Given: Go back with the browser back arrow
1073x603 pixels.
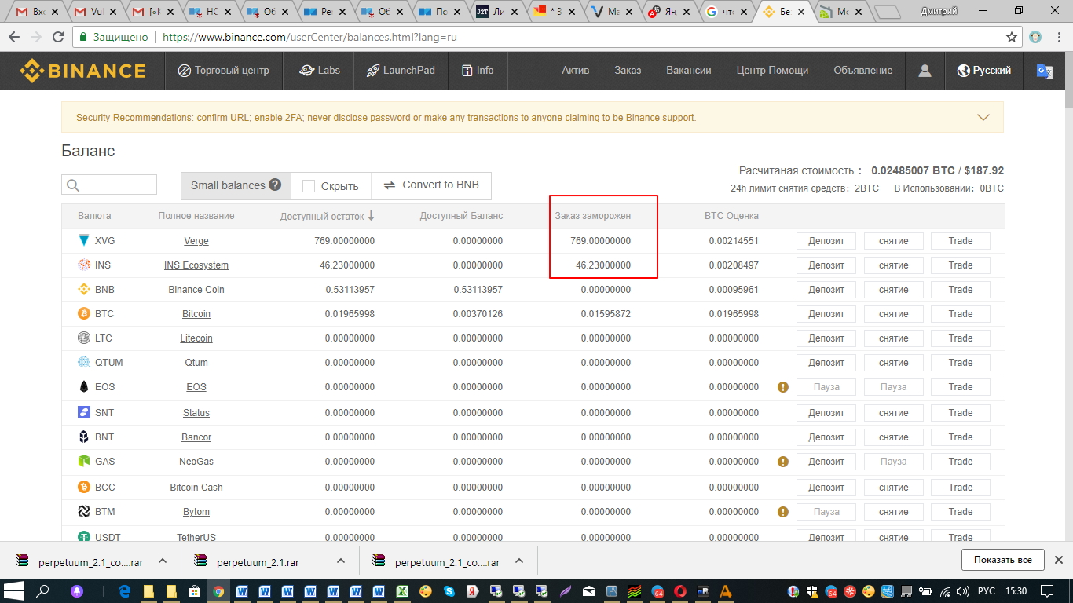Looking at the screenshot, I should 15,37.
